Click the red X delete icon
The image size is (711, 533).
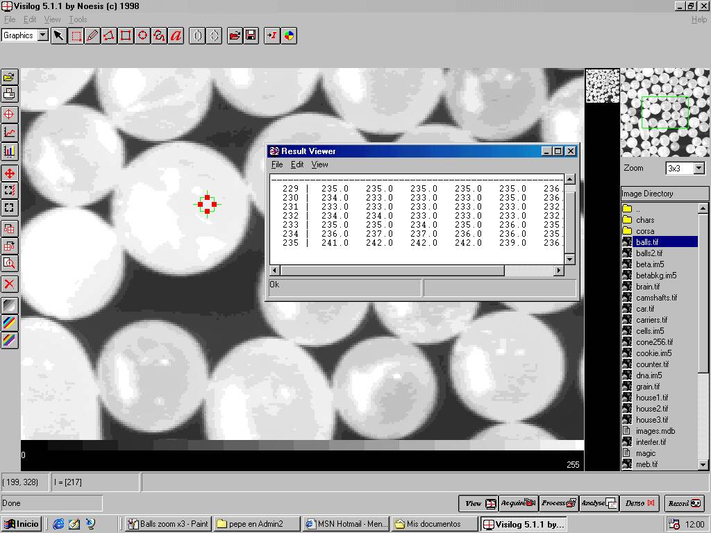pyautogui.click(x=10, y=284)
